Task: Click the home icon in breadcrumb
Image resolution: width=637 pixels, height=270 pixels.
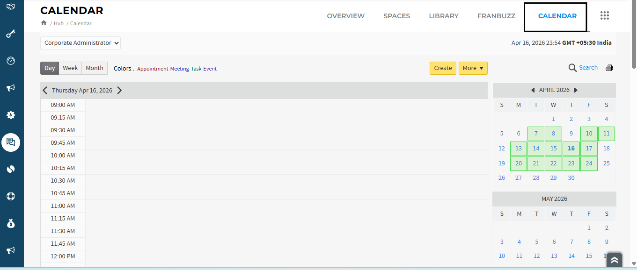Action: [x=44, y=23]
